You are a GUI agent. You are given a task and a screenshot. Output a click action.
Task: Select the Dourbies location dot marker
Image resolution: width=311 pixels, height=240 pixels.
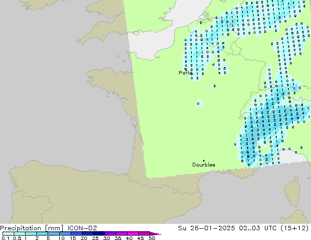(x=204, y=161)
